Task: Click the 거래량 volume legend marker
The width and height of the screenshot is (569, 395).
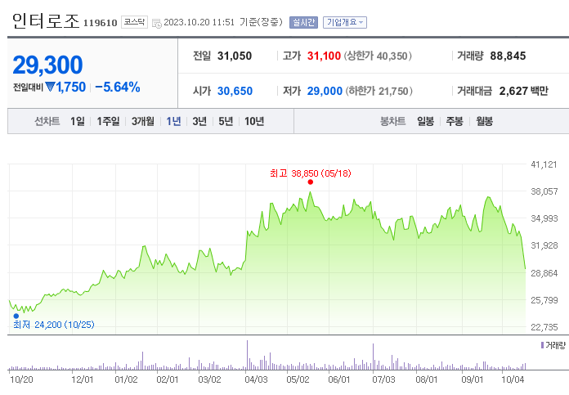Action: [542, 345]
